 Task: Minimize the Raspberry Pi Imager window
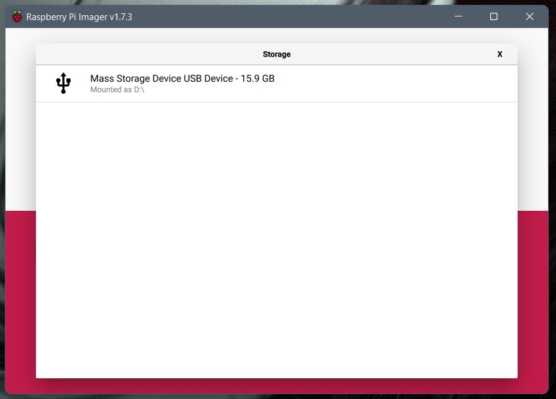[458, 16]
